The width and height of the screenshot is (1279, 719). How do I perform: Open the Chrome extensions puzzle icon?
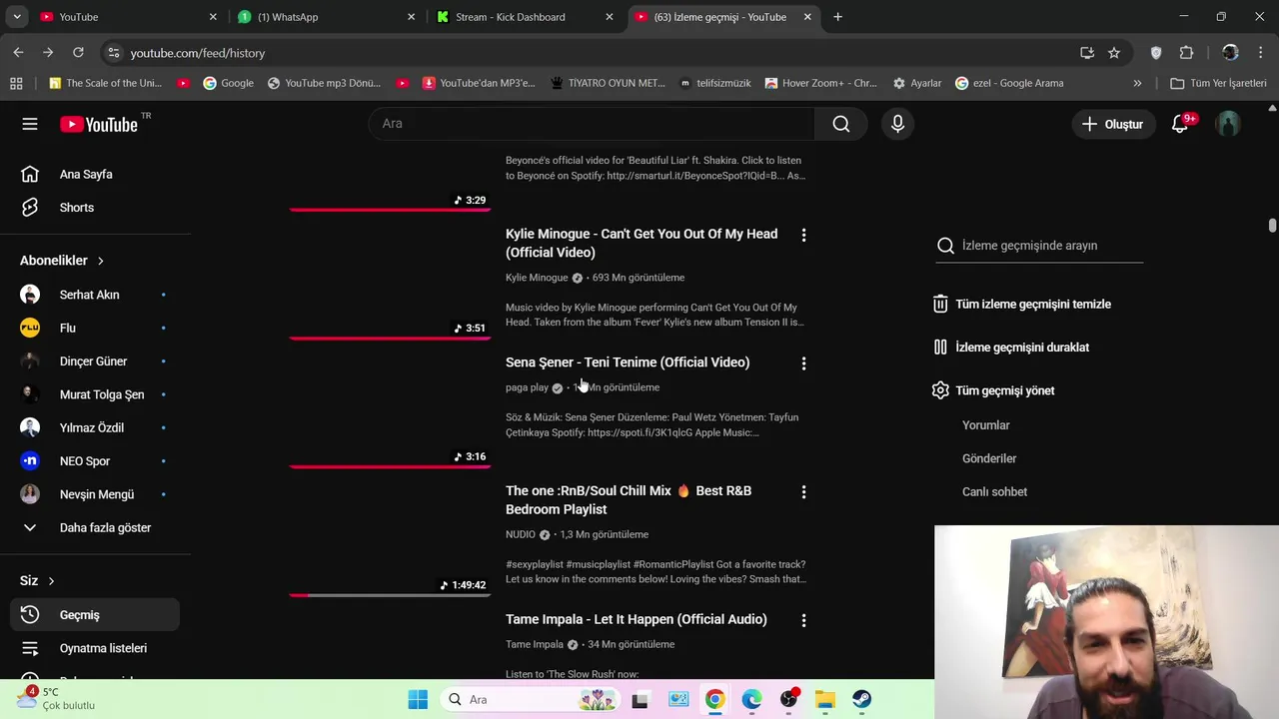pos(1187,53)
